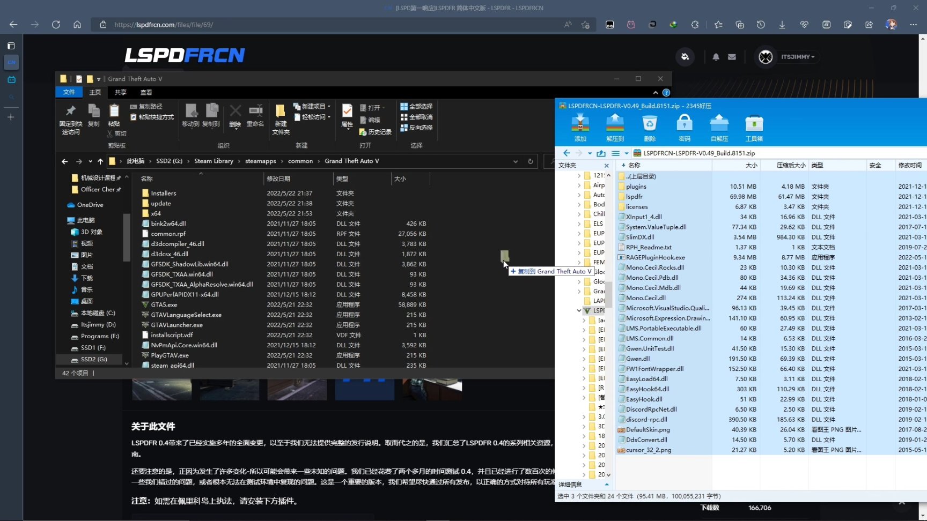
Task: Click the 删除 X icon in Explorer ribbon
Action: pos(235,110)
